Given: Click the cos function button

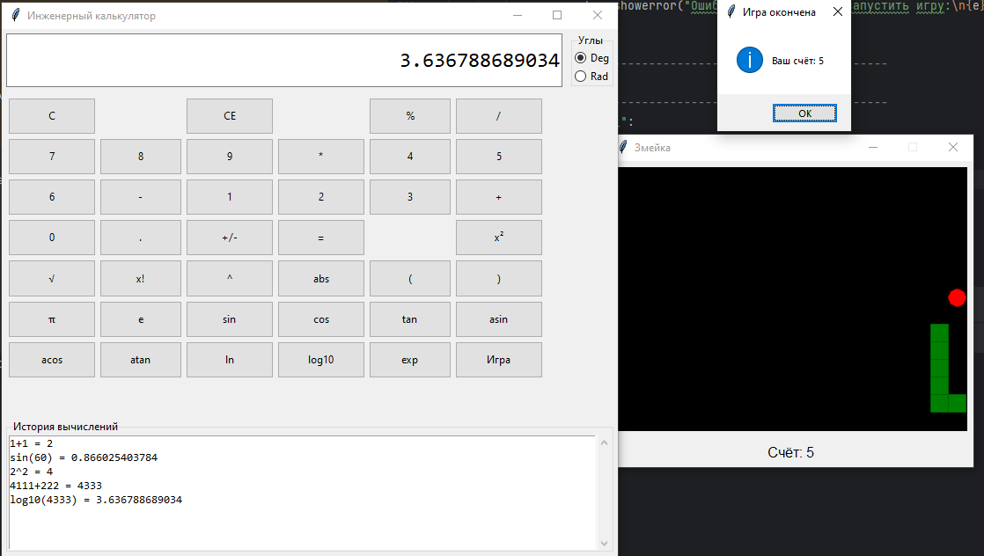Looking at the screenshot, I should click(320, 319).
